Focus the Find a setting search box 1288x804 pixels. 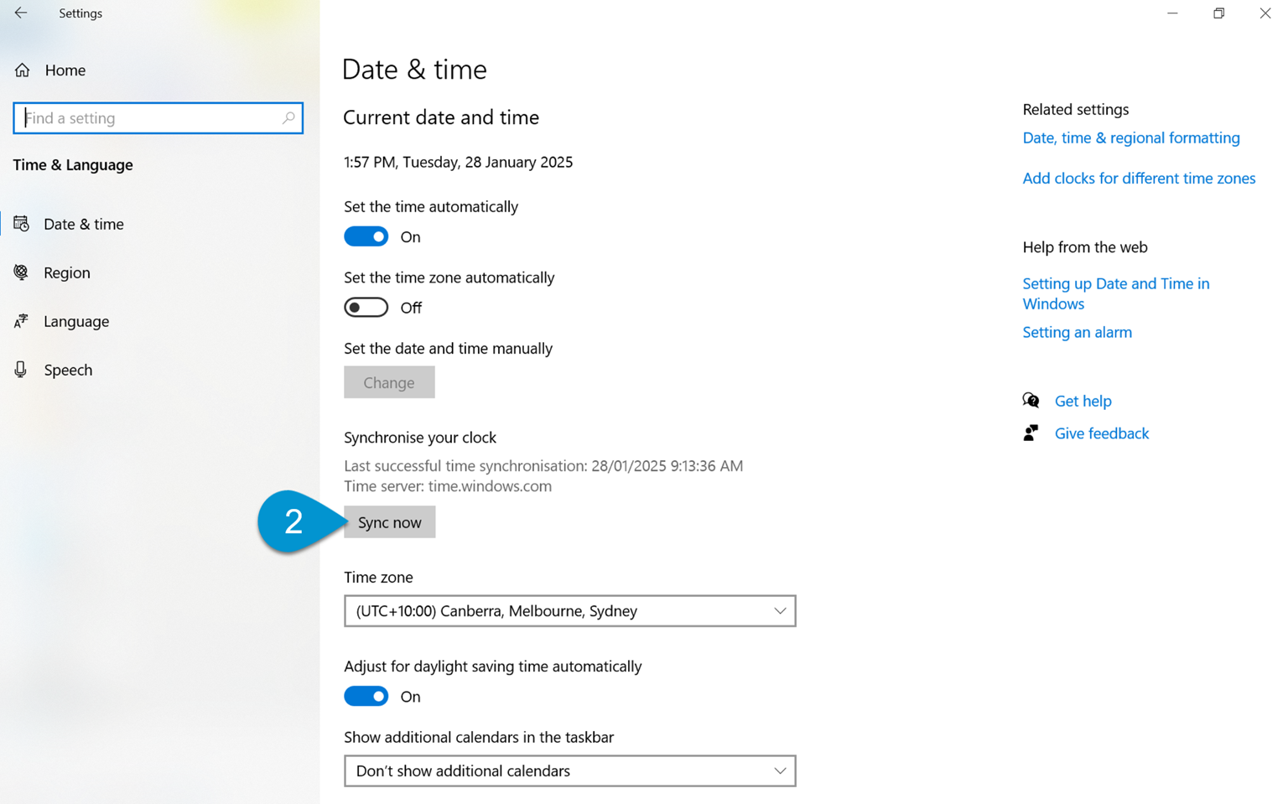click(x=151, y=118)
